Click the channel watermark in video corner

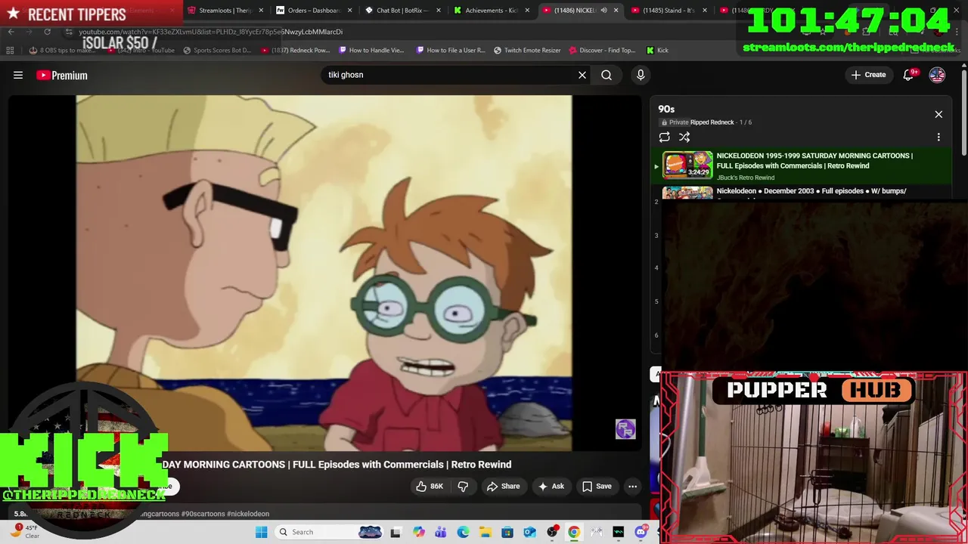pos(625,429)
